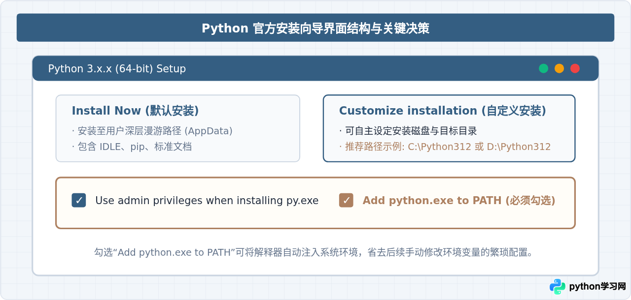631x300 pixels.
Task: Click the green dot in Setup title bar
Action: coord(543,68)
